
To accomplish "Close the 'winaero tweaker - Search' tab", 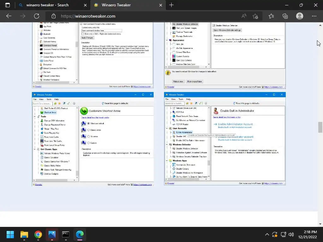I will click(85, 5).
